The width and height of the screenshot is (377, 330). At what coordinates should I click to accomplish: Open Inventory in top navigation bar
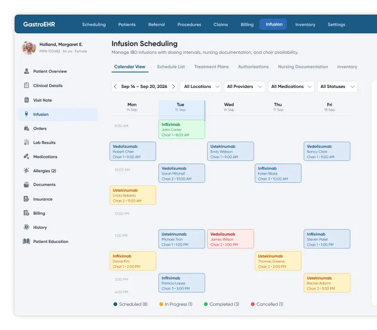tap(305, 25)
